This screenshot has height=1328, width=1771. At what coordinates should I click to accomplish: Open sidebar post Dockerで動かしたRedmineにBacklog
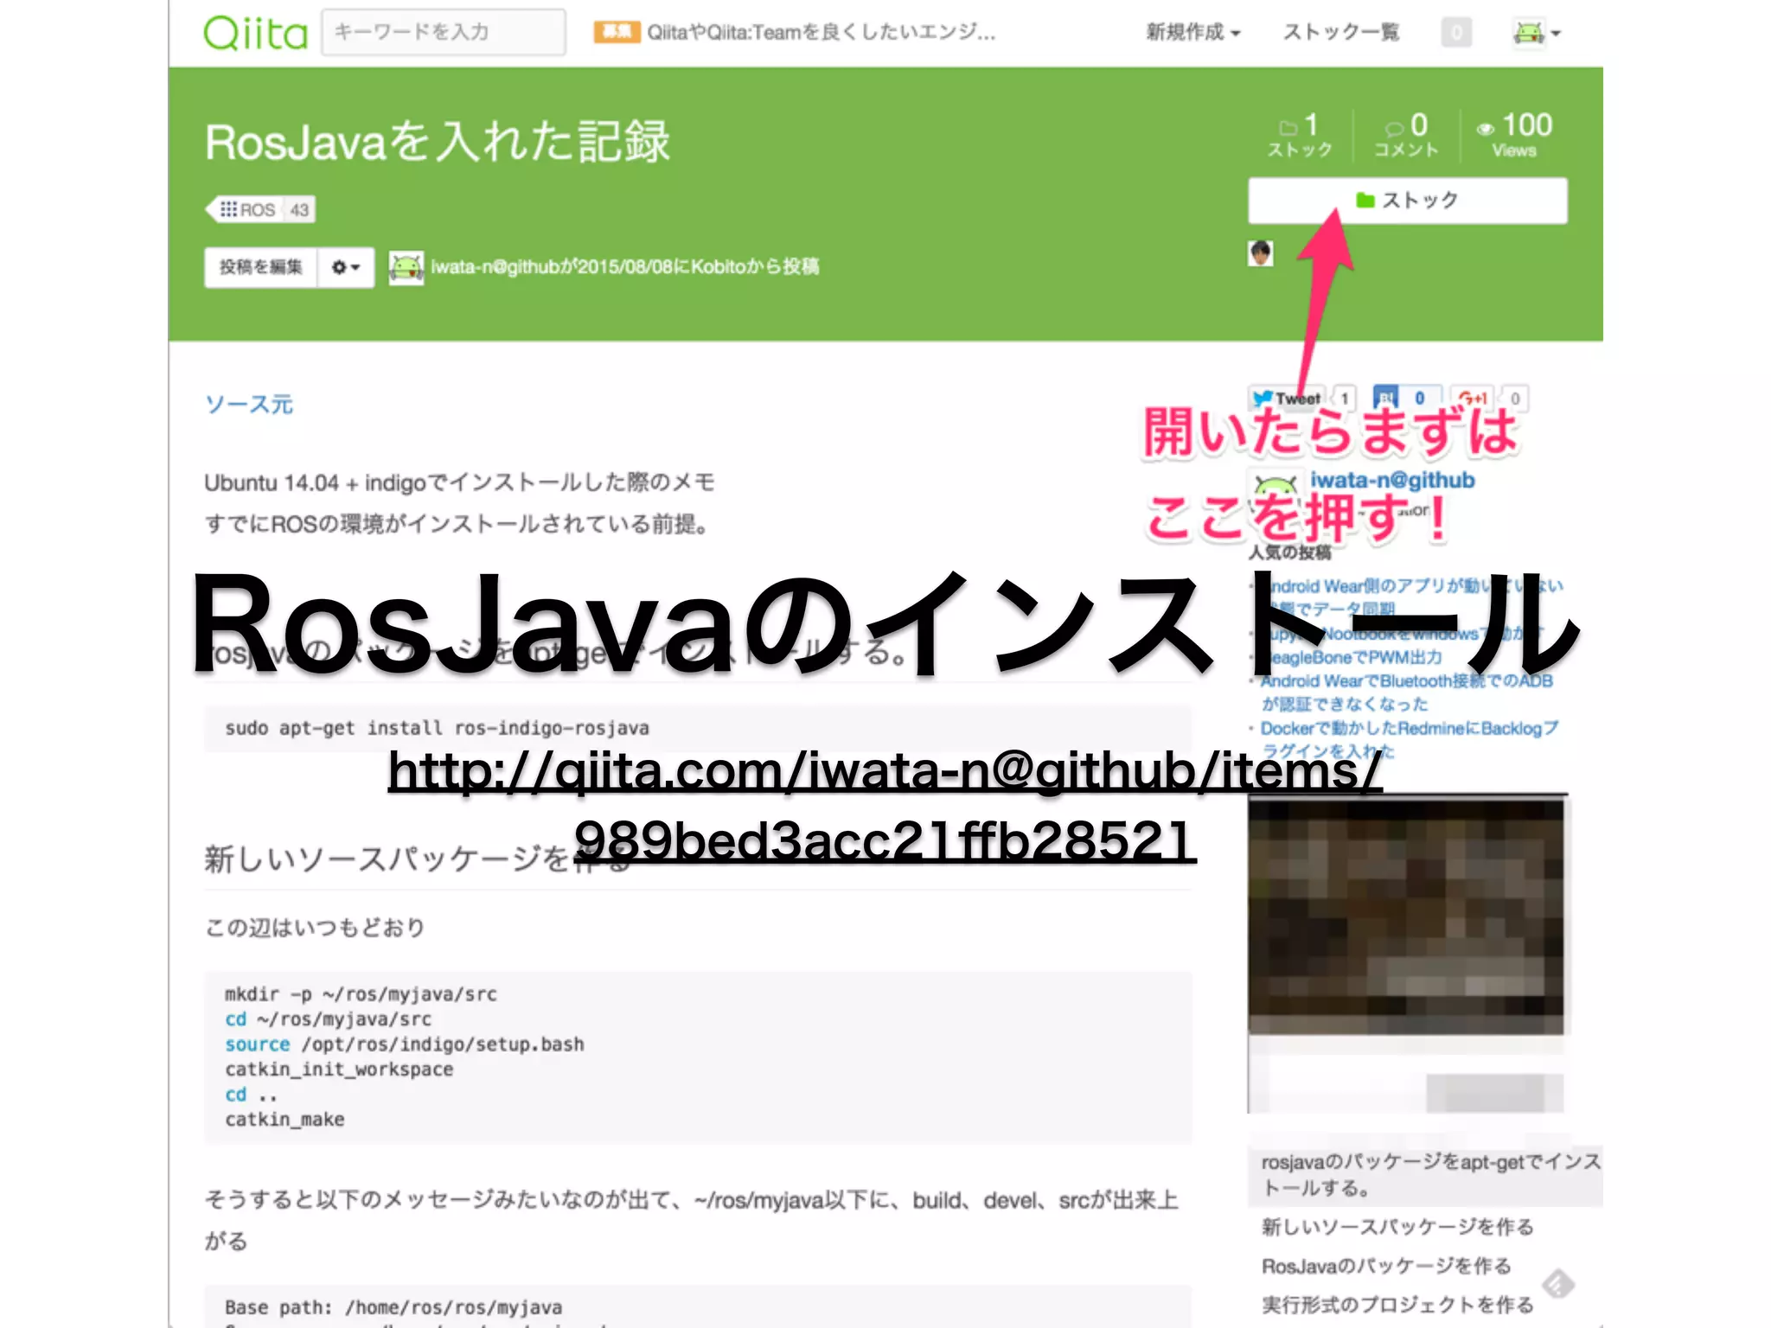(x=1410, y=739)
